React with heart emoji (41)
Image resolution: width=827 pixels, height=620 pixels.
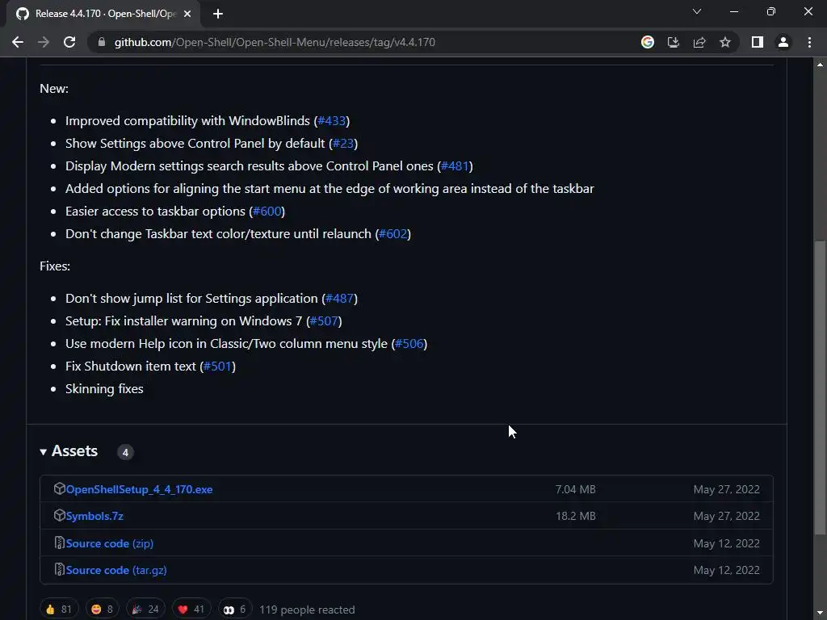191,610
